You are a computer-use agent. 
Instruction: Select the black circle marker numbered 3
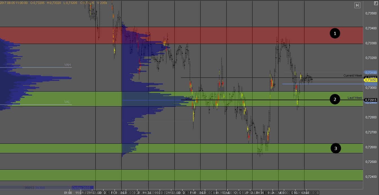(336, 148)
